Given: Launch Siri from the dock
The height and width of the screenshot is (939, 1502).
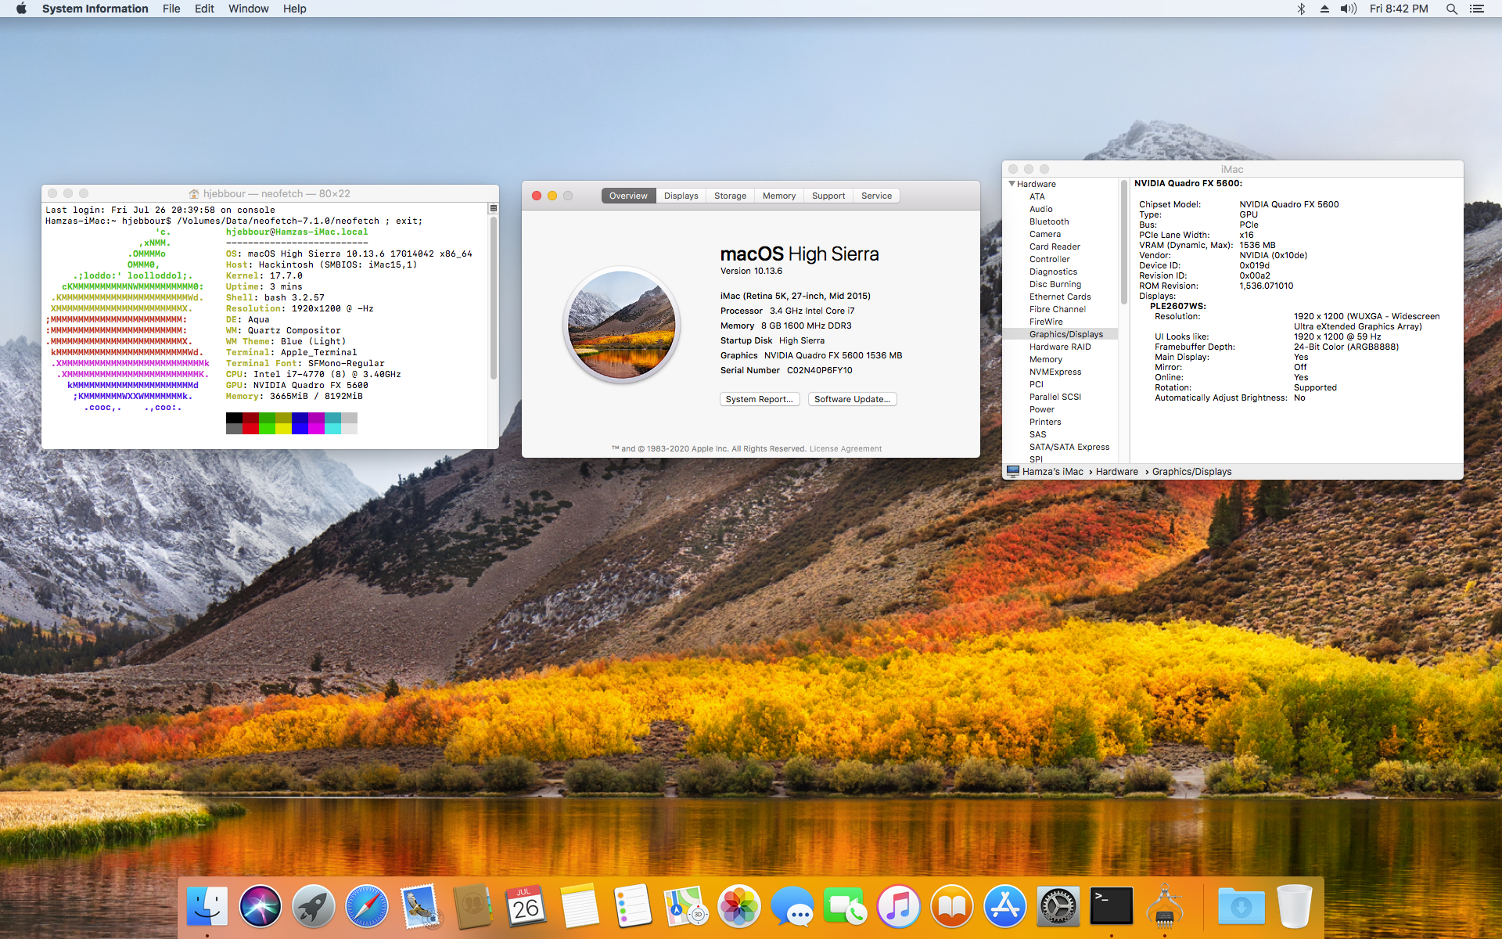Looking at the screenshot, I should pyautogui.click(x=261, y=906).
